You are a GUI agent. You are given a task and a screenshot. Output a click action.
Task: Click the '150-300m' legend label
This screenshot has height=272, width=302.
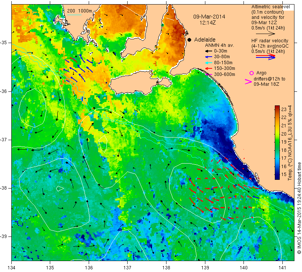pos(225,68)
